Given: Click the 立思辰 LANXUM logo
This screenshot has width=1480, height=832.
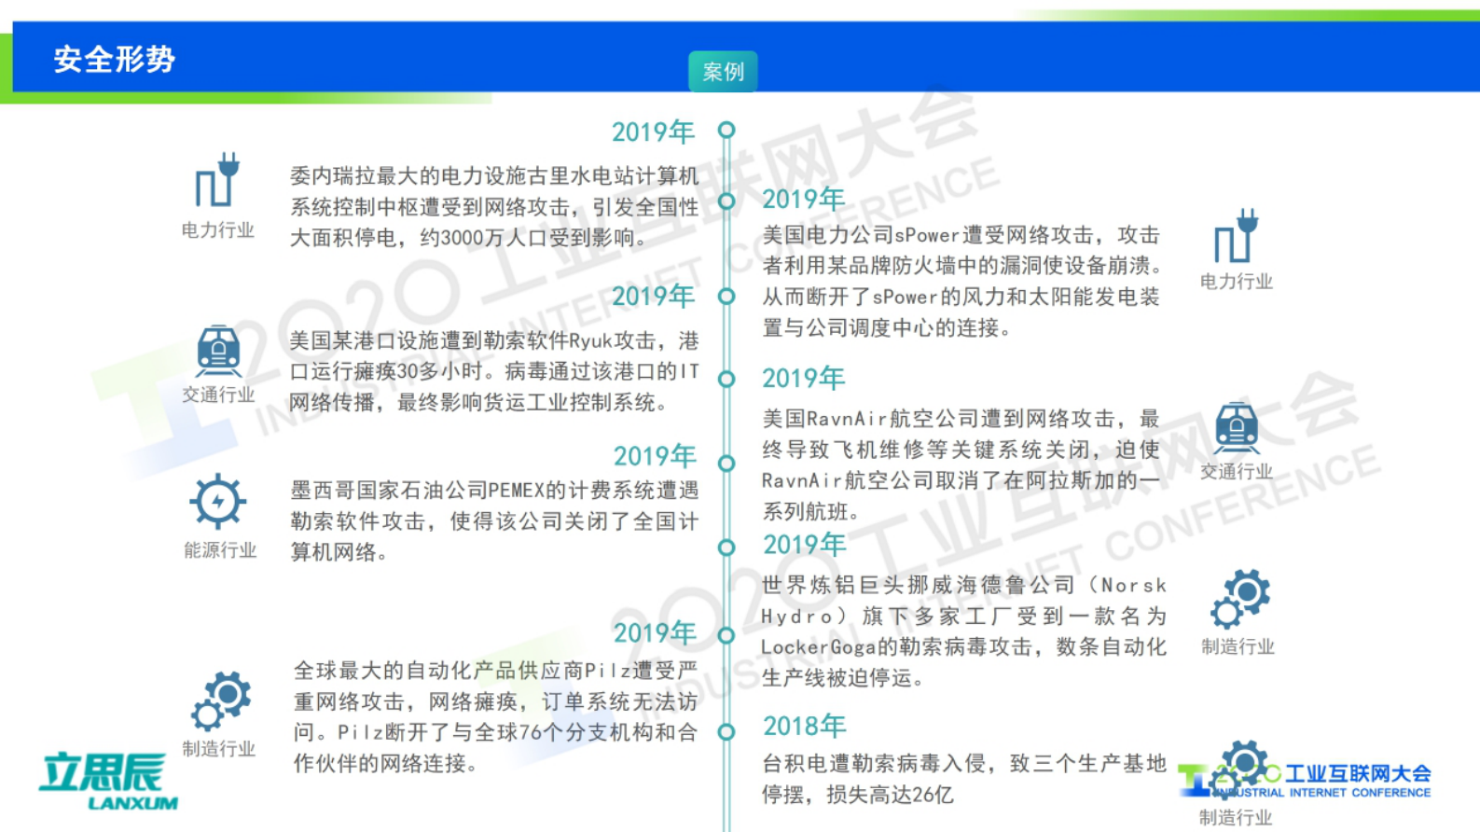Looking at the screenshot, I should (108, 781).
